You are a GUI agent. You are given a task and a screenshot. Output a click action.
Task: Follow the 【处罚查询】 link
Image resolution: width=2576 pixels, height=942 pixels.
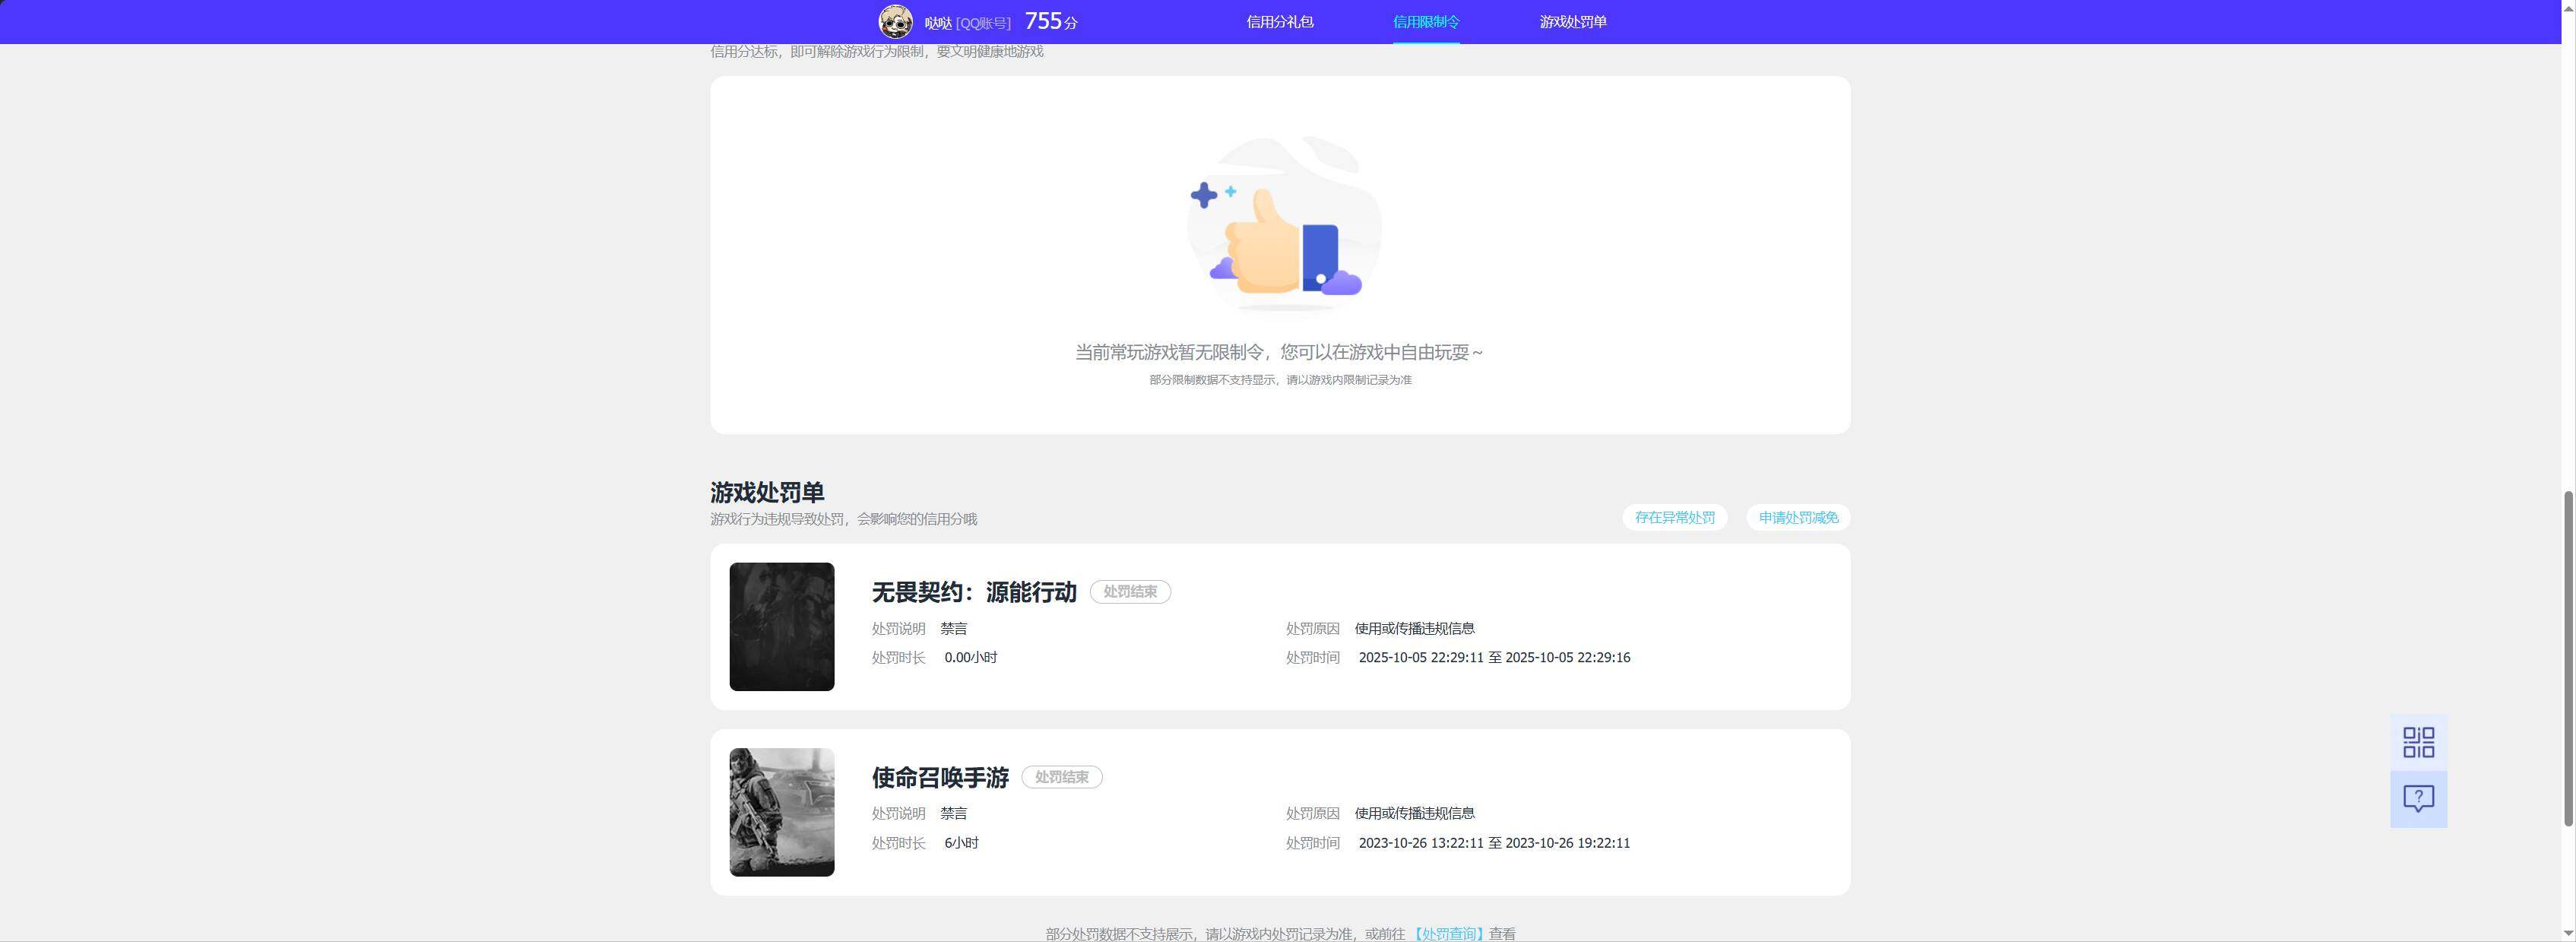click(1448, 933)
